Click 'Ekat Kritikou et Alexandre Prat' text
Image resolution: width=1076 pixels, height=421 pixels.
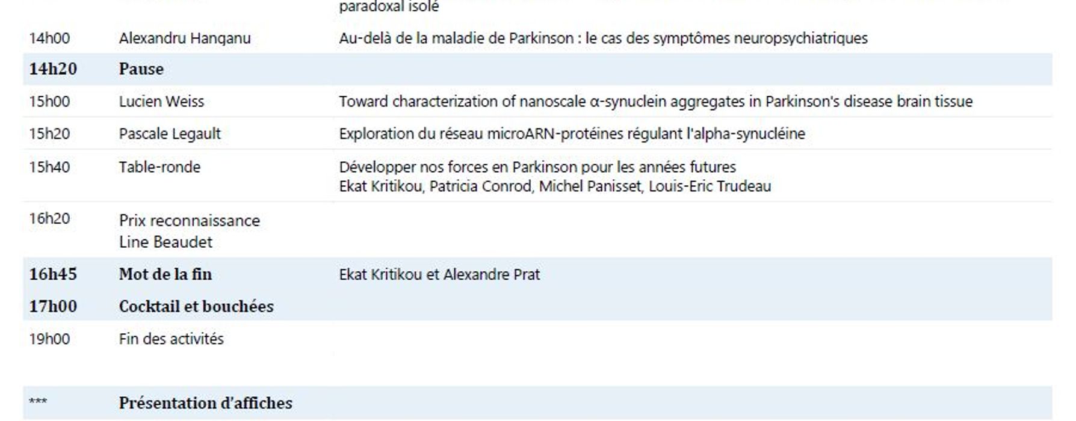439,275
